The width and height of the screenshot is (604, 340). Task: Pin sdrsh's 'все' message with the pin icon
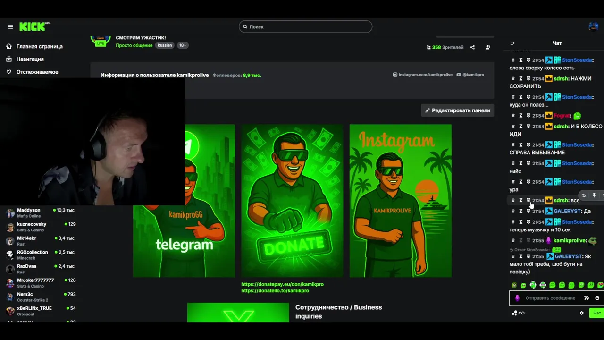(x=594, y=195)
